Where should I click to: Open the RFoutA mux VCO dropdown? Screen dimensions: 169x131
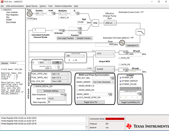pos(105,53)
